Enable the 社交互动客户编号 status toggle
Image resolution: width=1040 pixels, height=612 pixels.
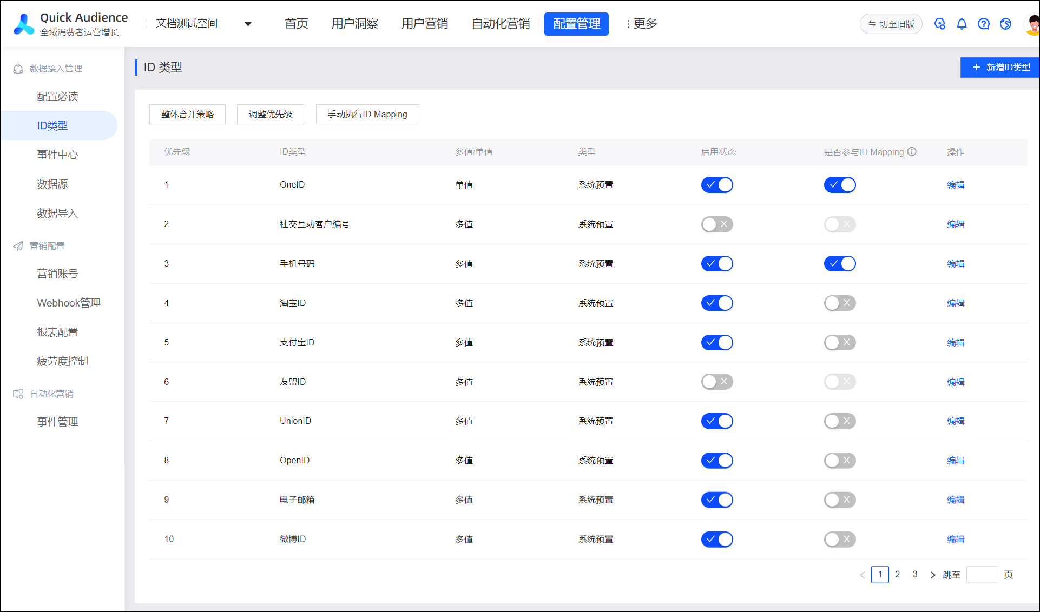(717, 224)
